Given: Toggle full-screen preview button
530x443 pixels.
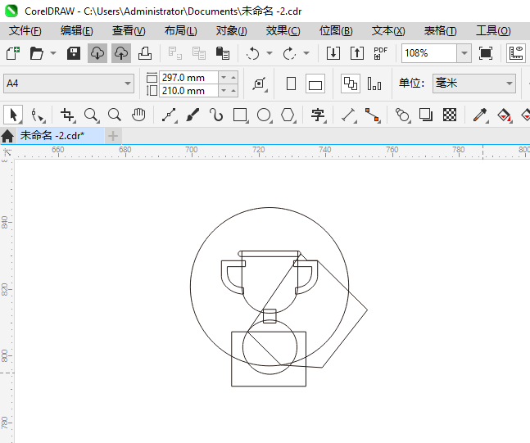Looking at the screenshot, I should [x=486, y=53].
